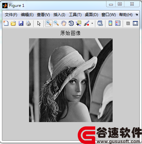Hide plot tools using the gray square icon
The width and height of the screenshot is (142, 144).
pos(128,23)
